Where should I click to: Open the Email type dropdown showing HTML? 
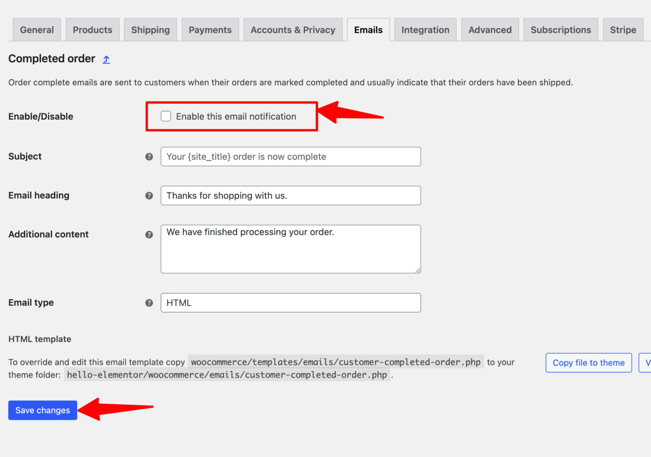pos(290,303)
